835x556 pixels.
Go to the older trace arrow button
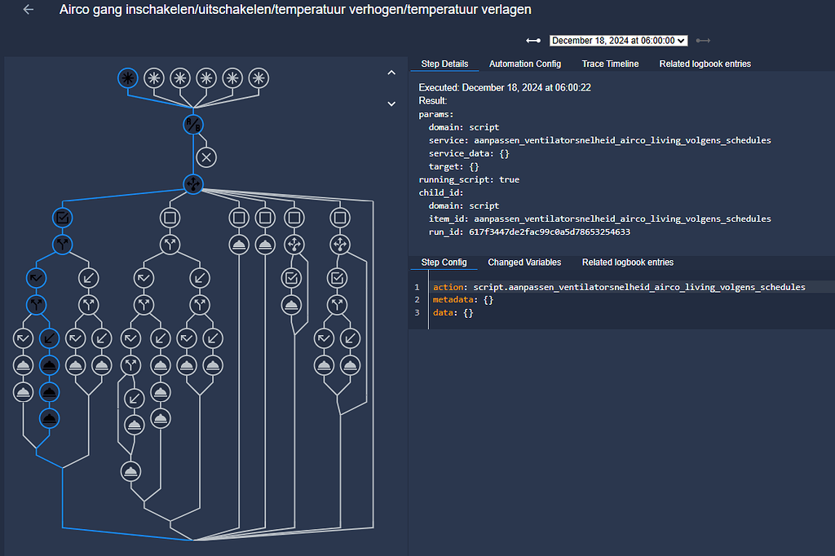click(533, 41)
